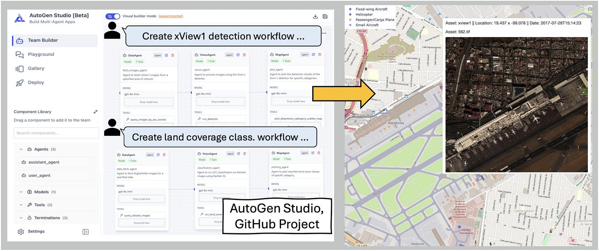The width and height of the screenshot is (599, 251).
Task: Click the Passenger/Cargo Plane legend dot
Action: coord(350,20)
